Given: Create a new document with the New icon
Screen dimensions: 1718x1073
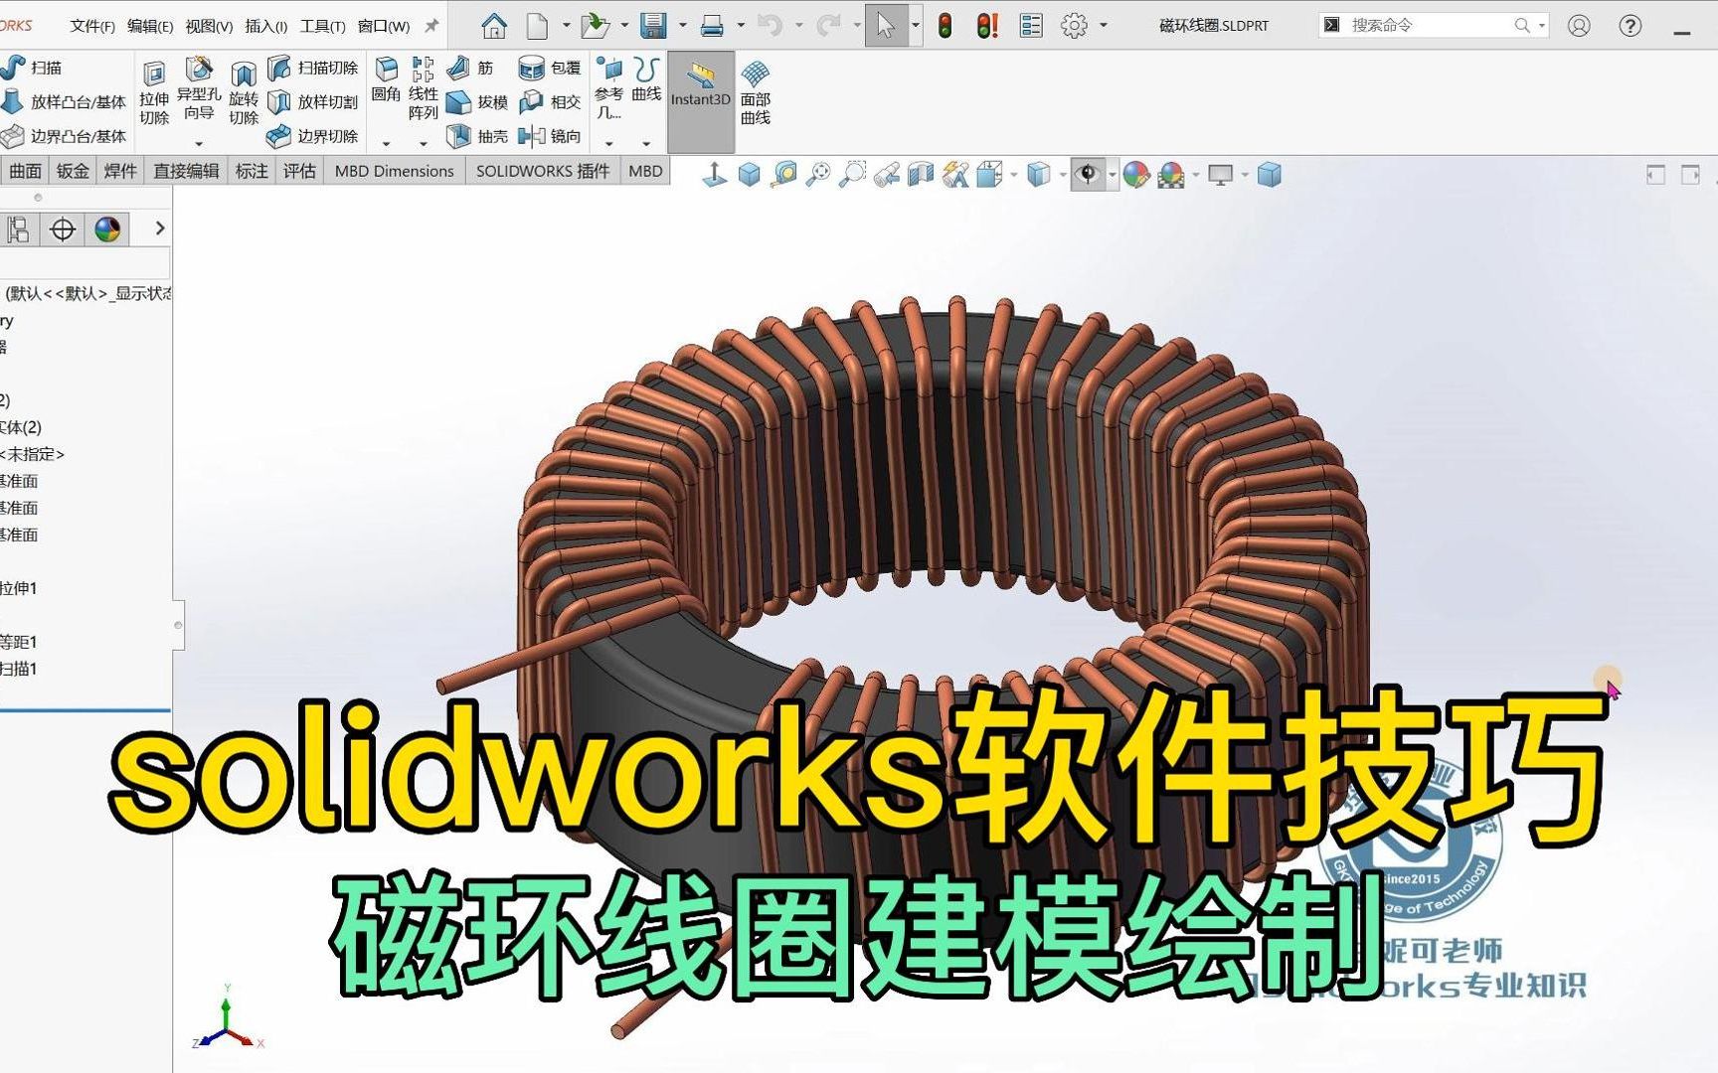Looking at the screenshot, I should tap(537, 25).
